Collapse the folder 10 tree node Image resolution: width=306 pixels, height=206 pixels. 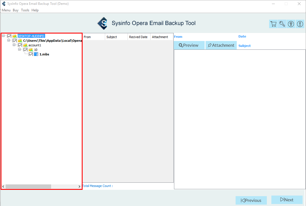[x=20, y=49]
